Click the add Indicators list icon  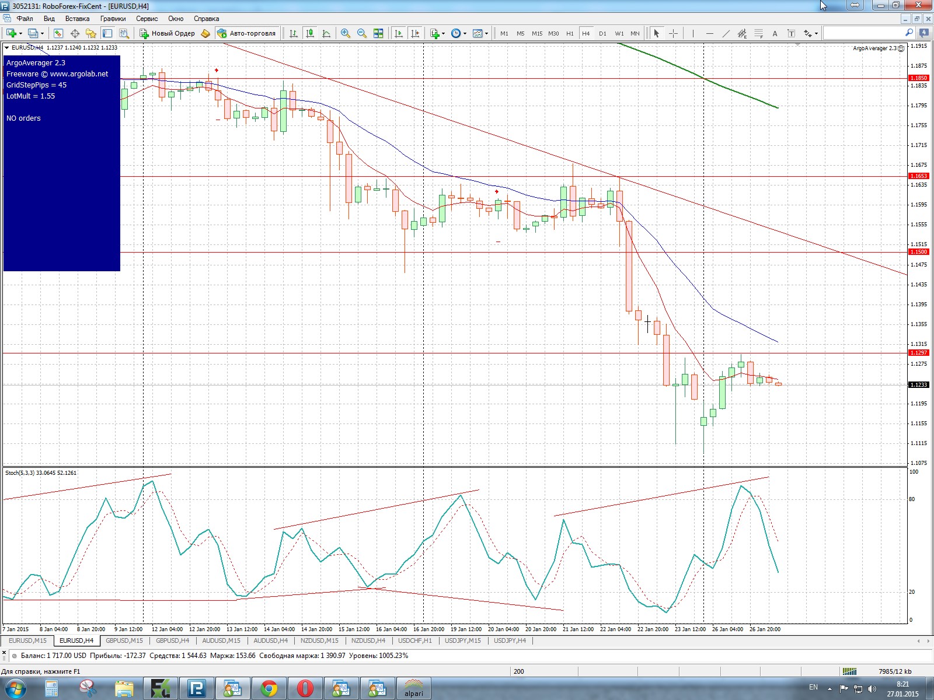pyautogui.click(x=435, y=33)
